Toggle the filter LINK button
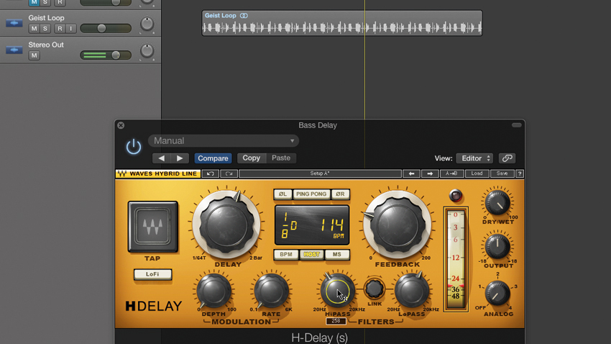The width and height of the screenshot is (611, 344). click(x=375, y=289)
